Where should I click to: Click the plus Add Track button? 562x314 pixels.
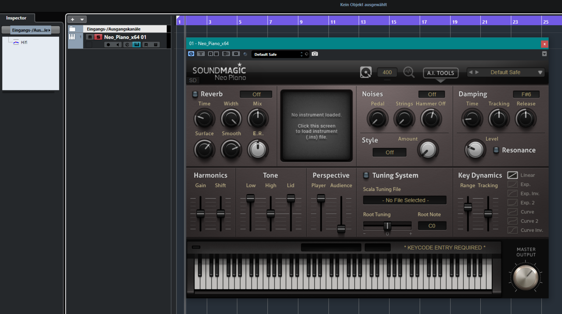tap(72, 19)
